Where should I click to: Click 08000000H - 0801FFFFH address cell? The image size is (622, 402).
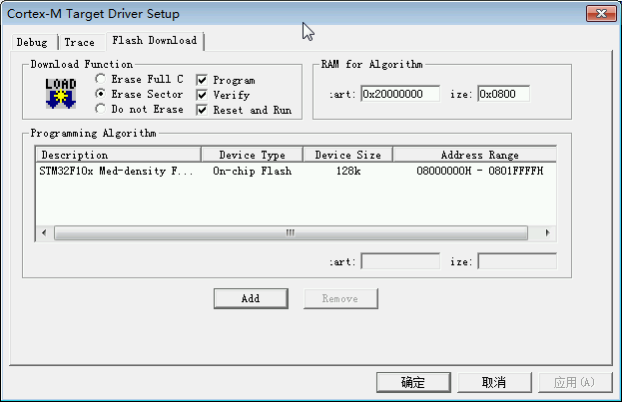point(479,171)
